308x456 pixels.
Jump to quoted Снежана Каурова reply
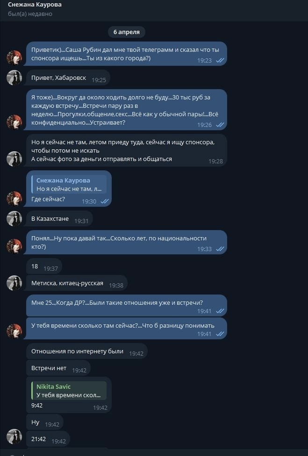[69, 184]
